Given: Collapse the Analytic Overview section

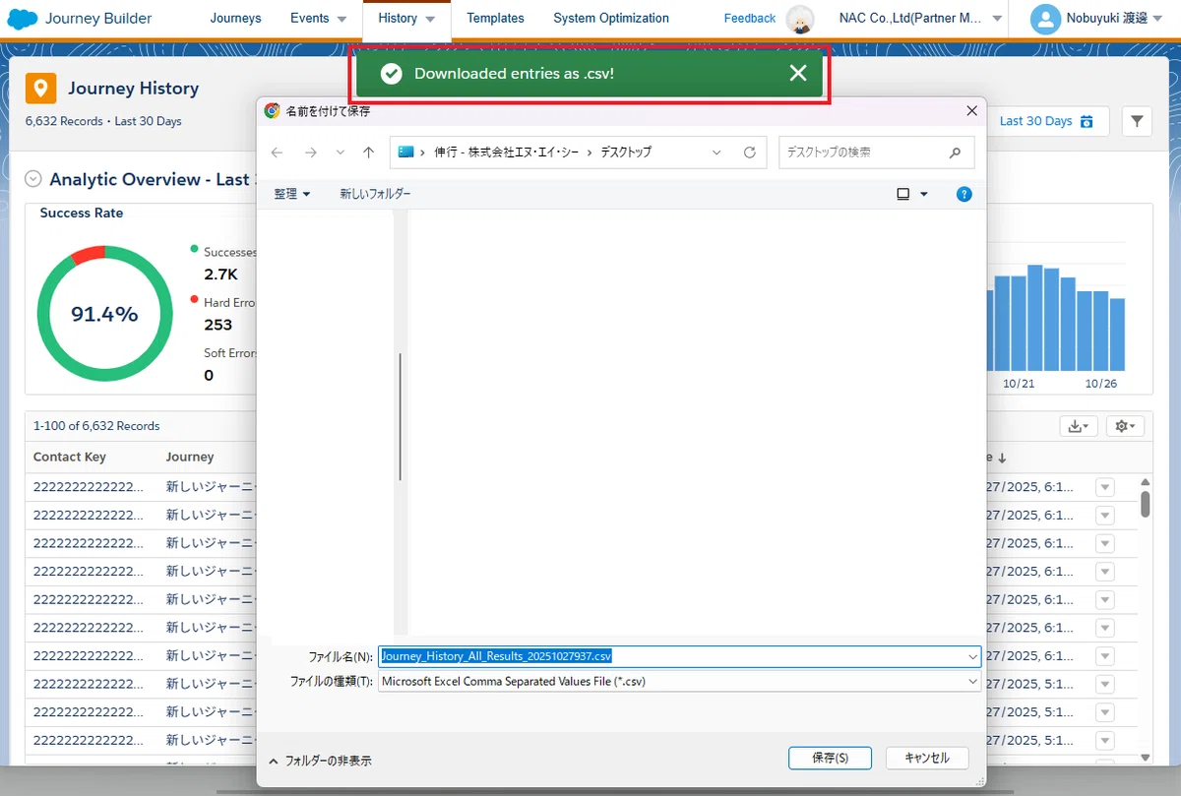Looking at the screenshot, I should 33,179.
